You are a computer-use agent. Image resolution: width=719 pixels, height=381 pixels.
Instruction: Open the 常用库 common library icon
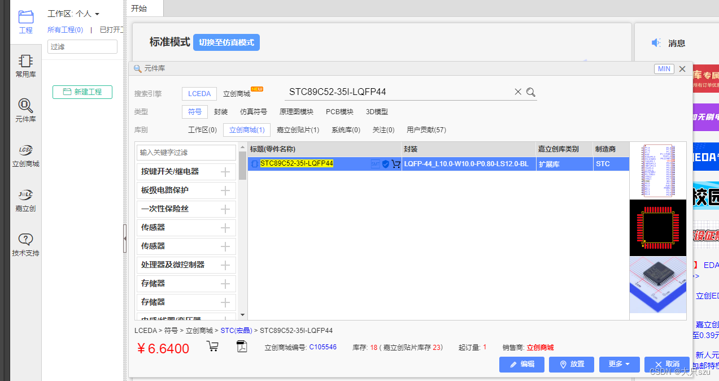coord(26,66)
